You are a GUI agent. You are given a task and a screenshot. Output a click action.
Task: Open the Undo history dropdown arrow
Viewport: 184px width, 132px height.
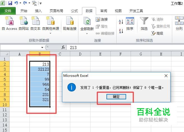pyautogui.click(x=20, y=3)
